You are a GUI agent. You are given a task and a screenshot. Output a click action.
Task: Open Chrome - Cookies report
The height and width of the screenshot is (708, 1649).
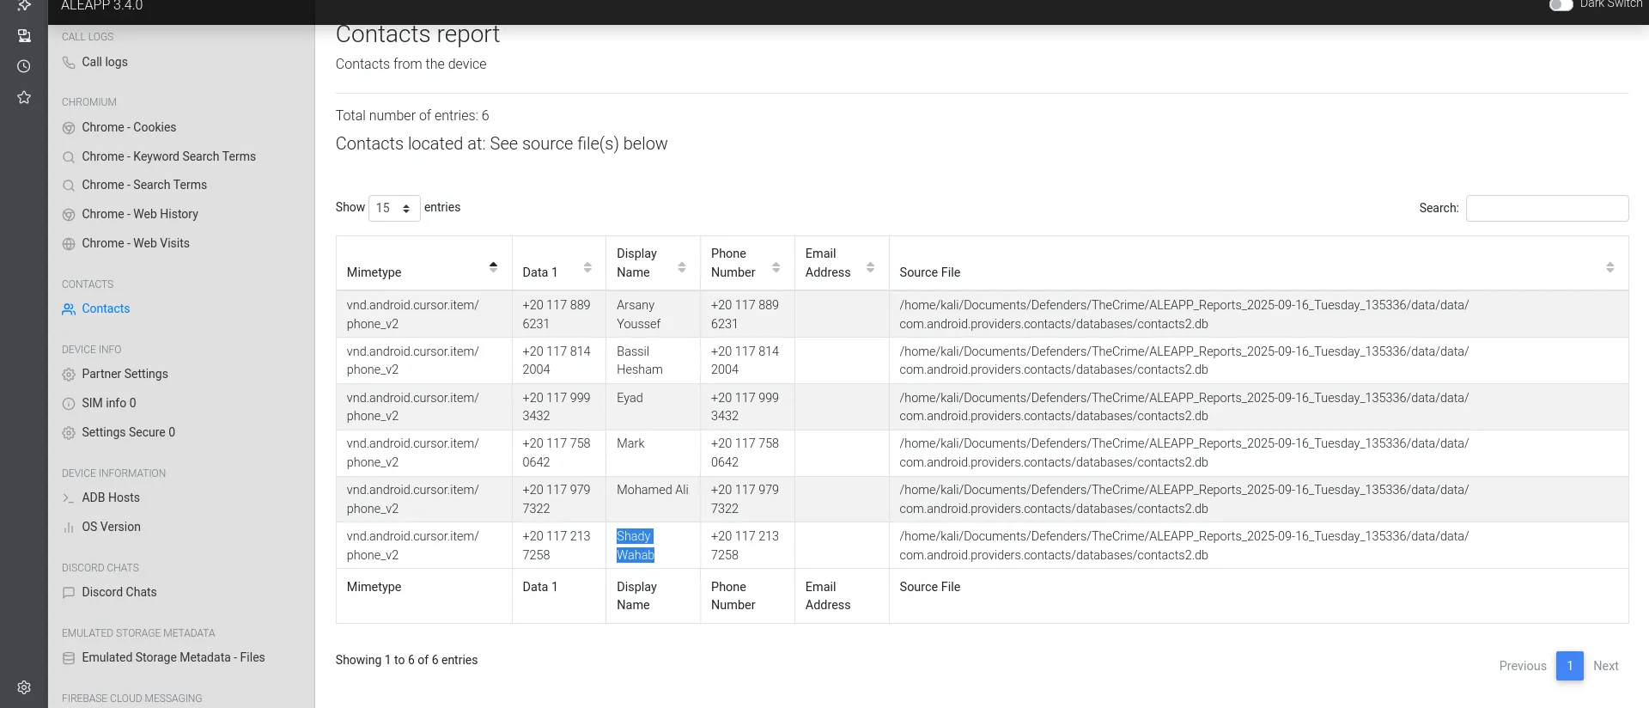pyautogui.click(x=129, y=127)
